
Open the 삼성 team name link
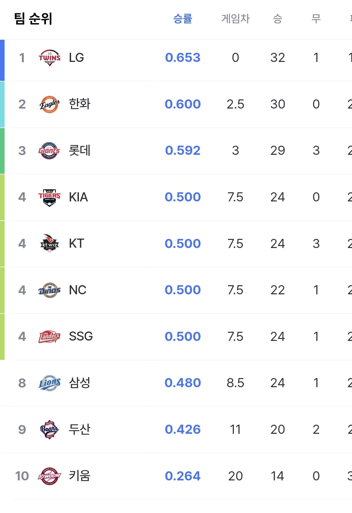click(80, 383)
